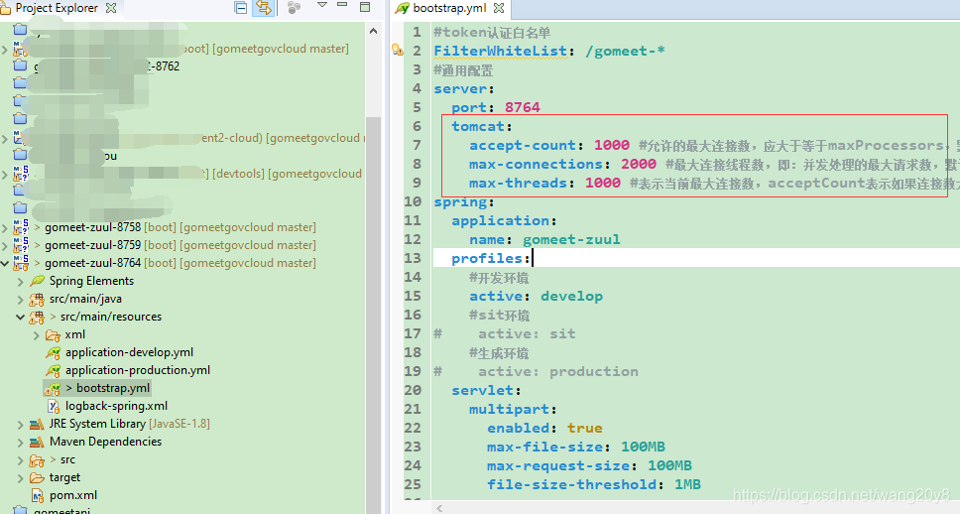960x514 pixels.
Task: Click commented line active: sit
Action: [527, 333]
